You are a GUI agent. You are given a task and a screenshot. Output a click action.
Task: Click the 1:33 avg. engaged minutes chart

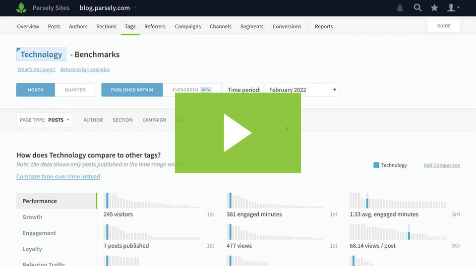coord(398,201)
